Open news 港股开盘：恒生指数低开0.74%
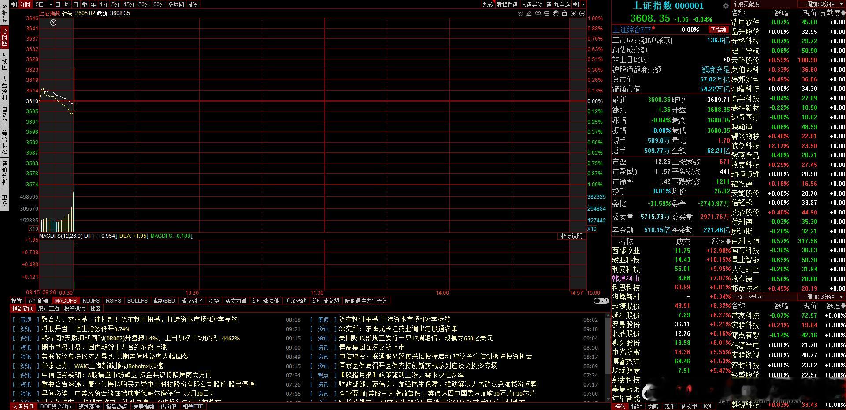 86,329
